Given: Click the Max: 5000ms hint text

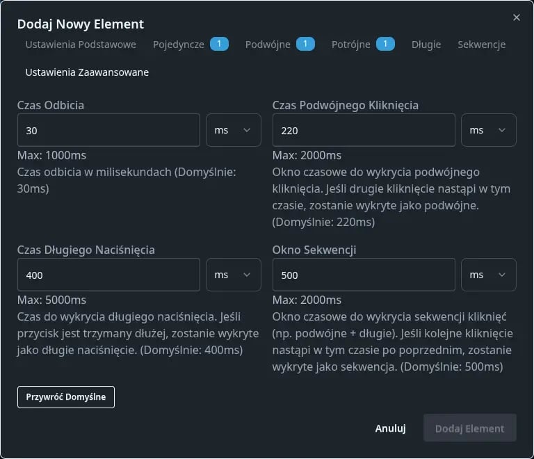Looking at the screenshot, I should tap(51, 300).
